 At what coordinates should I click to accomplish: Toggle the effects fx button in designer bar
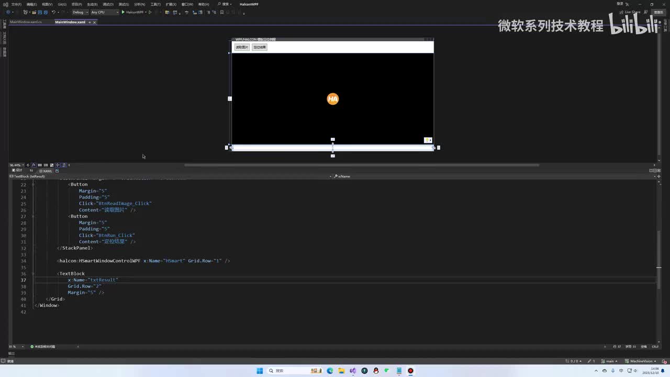click(33, 165)
